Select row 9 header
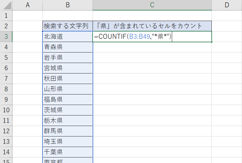This screenshot has width=242, height=163. coord(6,100)
